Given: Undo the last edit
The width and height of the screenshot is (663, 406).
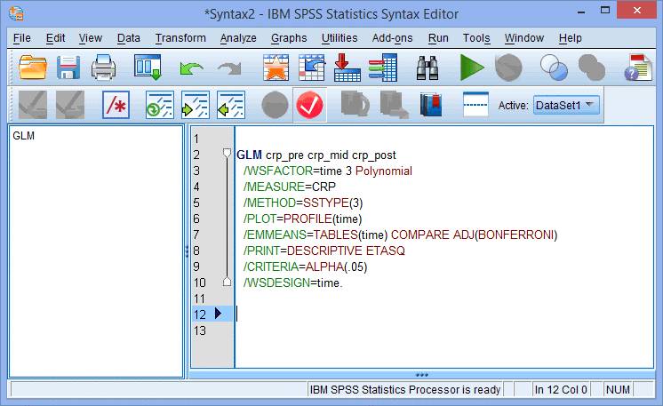Looking at the screenshot, I should coord(191,68).
